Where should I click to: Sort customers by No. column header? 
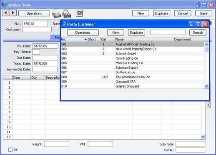[x=74, y=40]
